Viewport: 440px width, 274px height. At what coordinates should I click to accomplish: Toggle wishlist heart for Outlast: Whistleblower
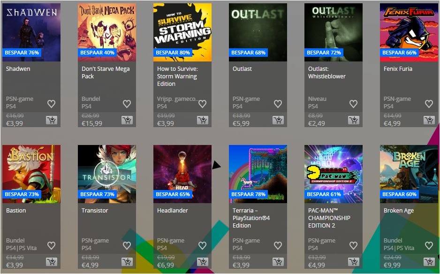[x=353, y=104]
